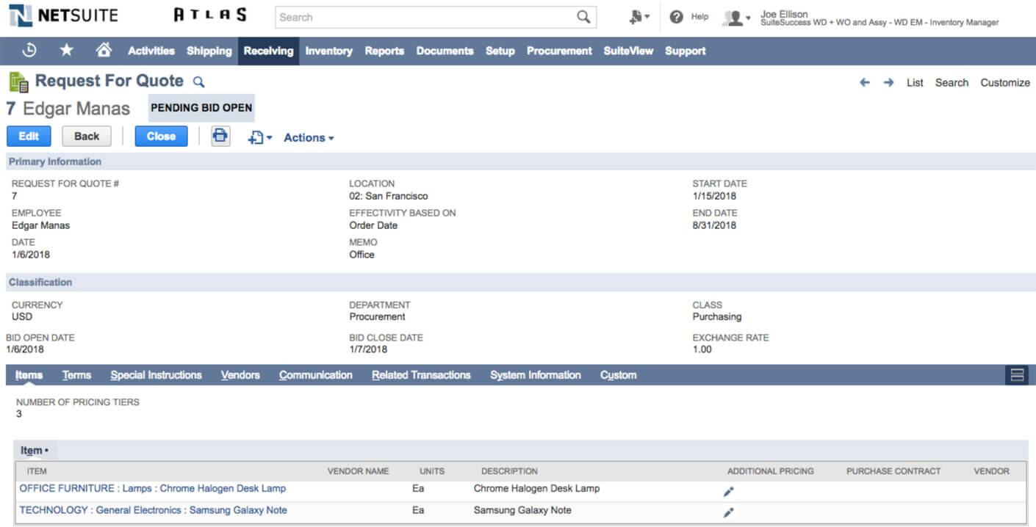This screenshot has width=1036, height=527.
Task: Toggle the subtab layout icon on the tab bar
Action: pyautogui.click(x=1018, y=375)
